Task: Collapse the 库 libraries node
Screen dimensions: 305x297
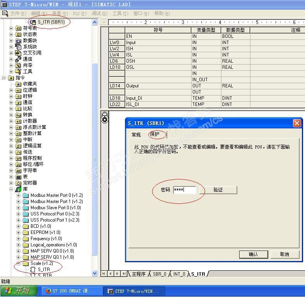Action: coord(11,189)
